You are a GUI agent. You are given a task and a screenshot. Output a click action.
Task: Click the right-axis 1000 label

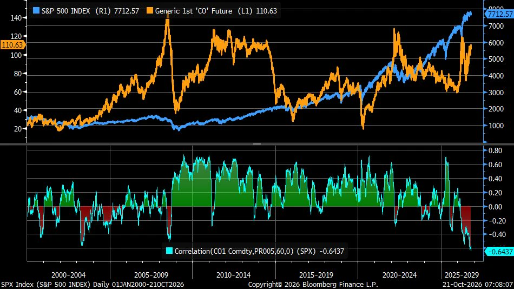[x=496, y=126]
